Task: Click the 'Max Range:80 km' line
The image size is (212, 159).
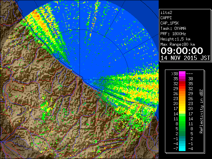Action: coord(178,44)
